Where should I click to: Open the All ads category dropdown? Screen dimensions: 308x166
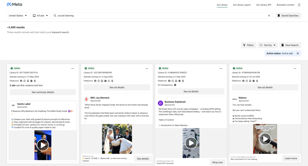pyautogui.click(x=40, y=15)
